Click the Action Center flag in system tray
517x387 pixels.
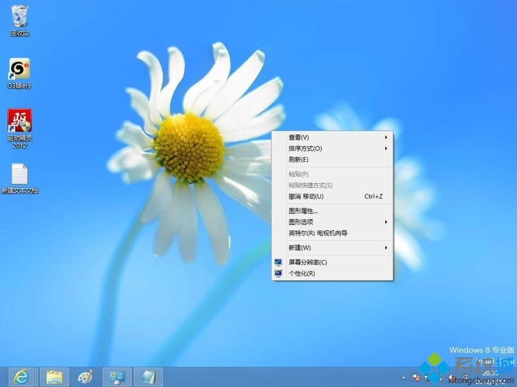416,377
